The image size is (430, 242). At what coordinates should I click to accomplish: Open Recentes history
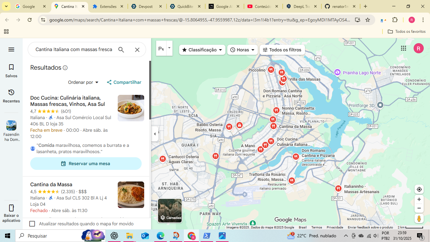(x=11, y=96)
